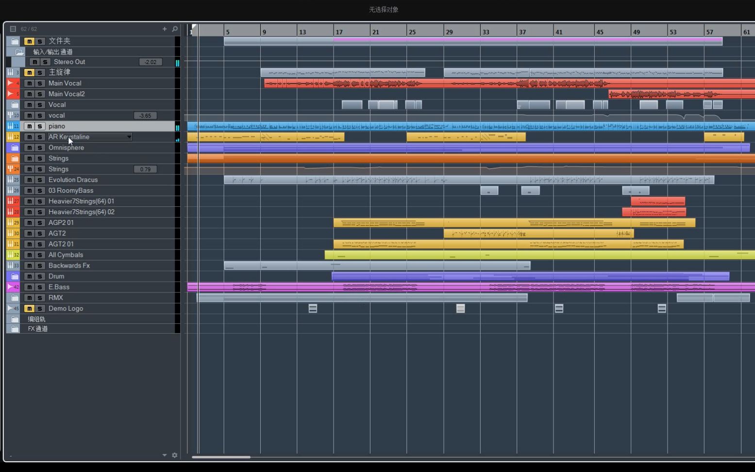Expand the orange Strings folder track
Viewport: 755px width, 472px height.
click(15, 158)
